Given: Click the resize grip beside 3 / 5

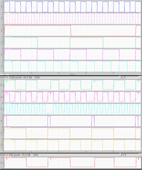Looking at the screenshot, I should [140, 78].
